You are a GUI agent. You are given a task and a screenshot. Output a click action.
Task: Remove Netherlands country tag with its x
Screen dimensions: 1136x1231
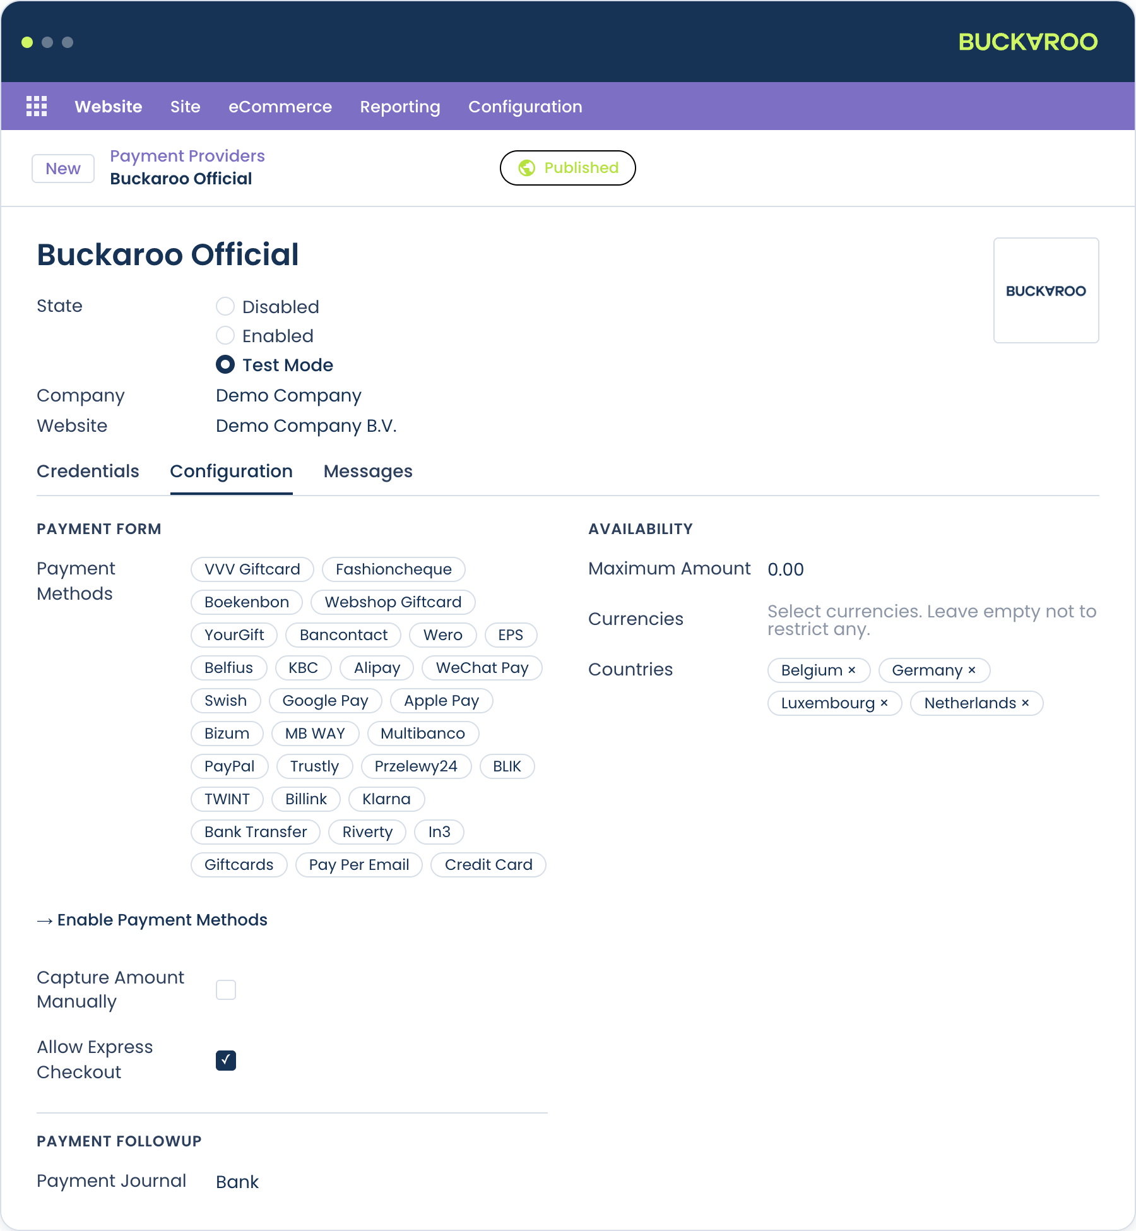1026,703
